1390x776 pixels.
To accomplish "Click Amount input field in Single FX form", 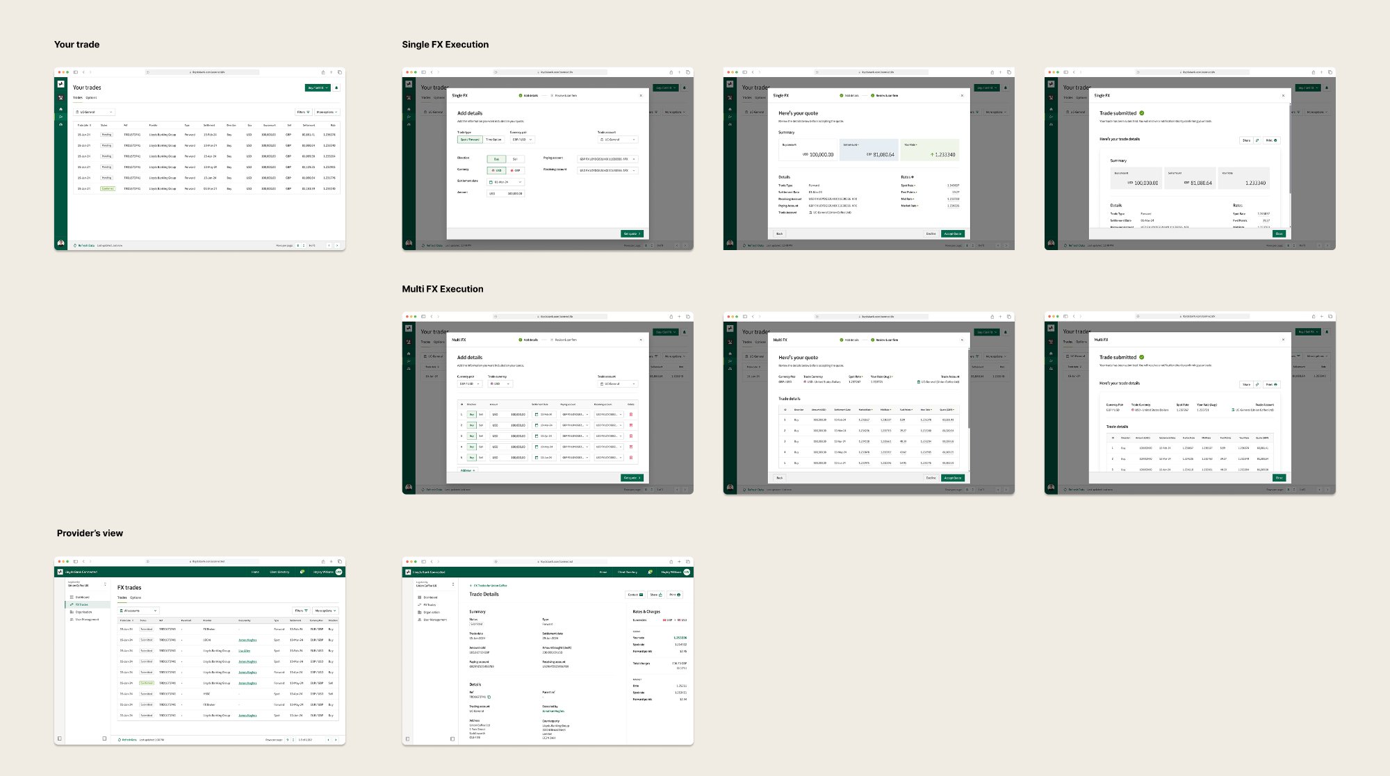I will pos(506,193).
